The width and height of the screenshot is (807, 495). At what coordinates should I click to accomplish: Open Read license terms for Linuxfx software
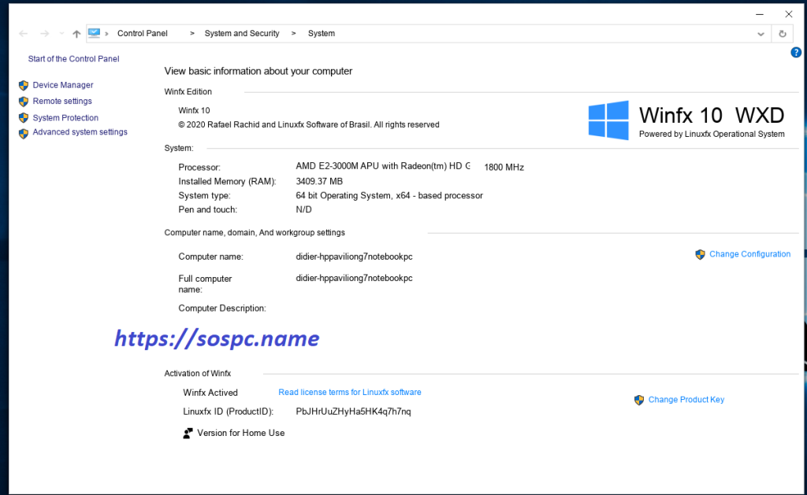click(x=350, y=392)
